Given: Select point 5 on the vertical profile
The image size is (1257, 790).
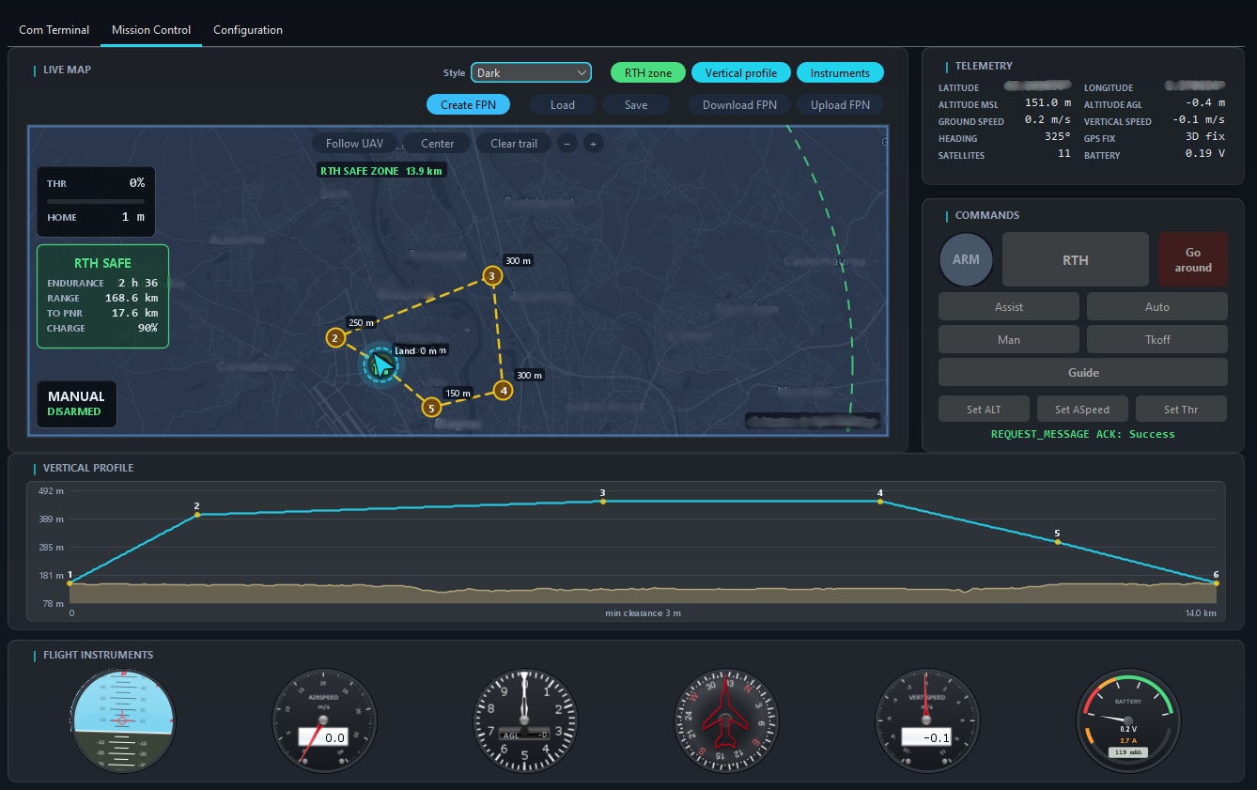Looking at the screenshot, I should [x=1057, y=542].
